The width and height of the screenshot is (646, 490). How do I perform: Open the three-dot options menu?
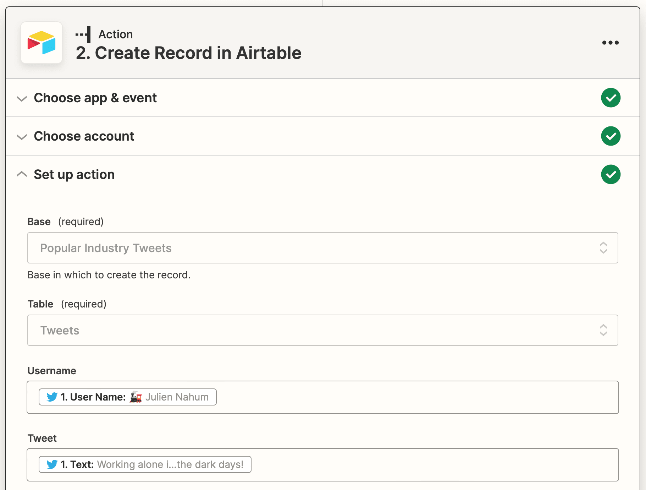coord(611,43)
